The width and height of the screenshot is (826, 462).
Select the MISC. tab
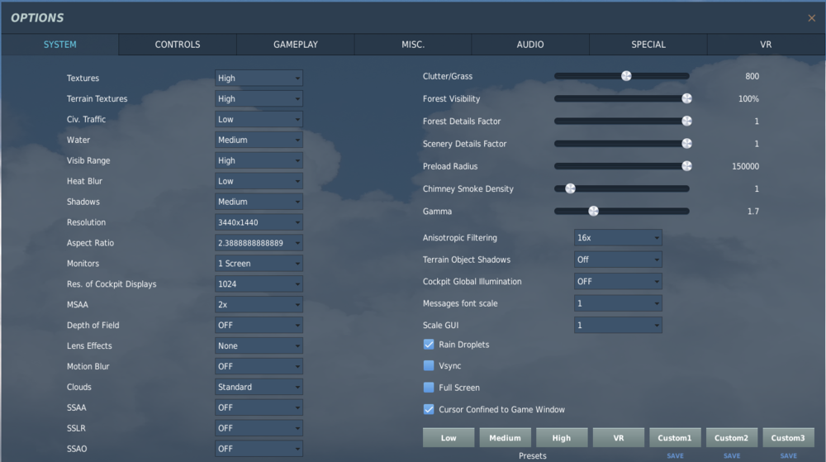[412, 45]
